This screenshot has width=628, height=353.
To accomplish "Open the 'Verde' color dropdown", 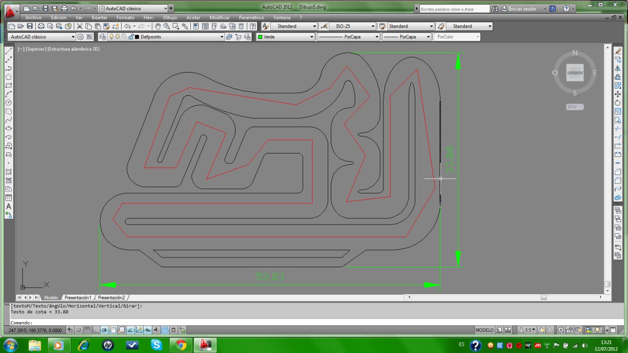I will [x=285, y=37].
